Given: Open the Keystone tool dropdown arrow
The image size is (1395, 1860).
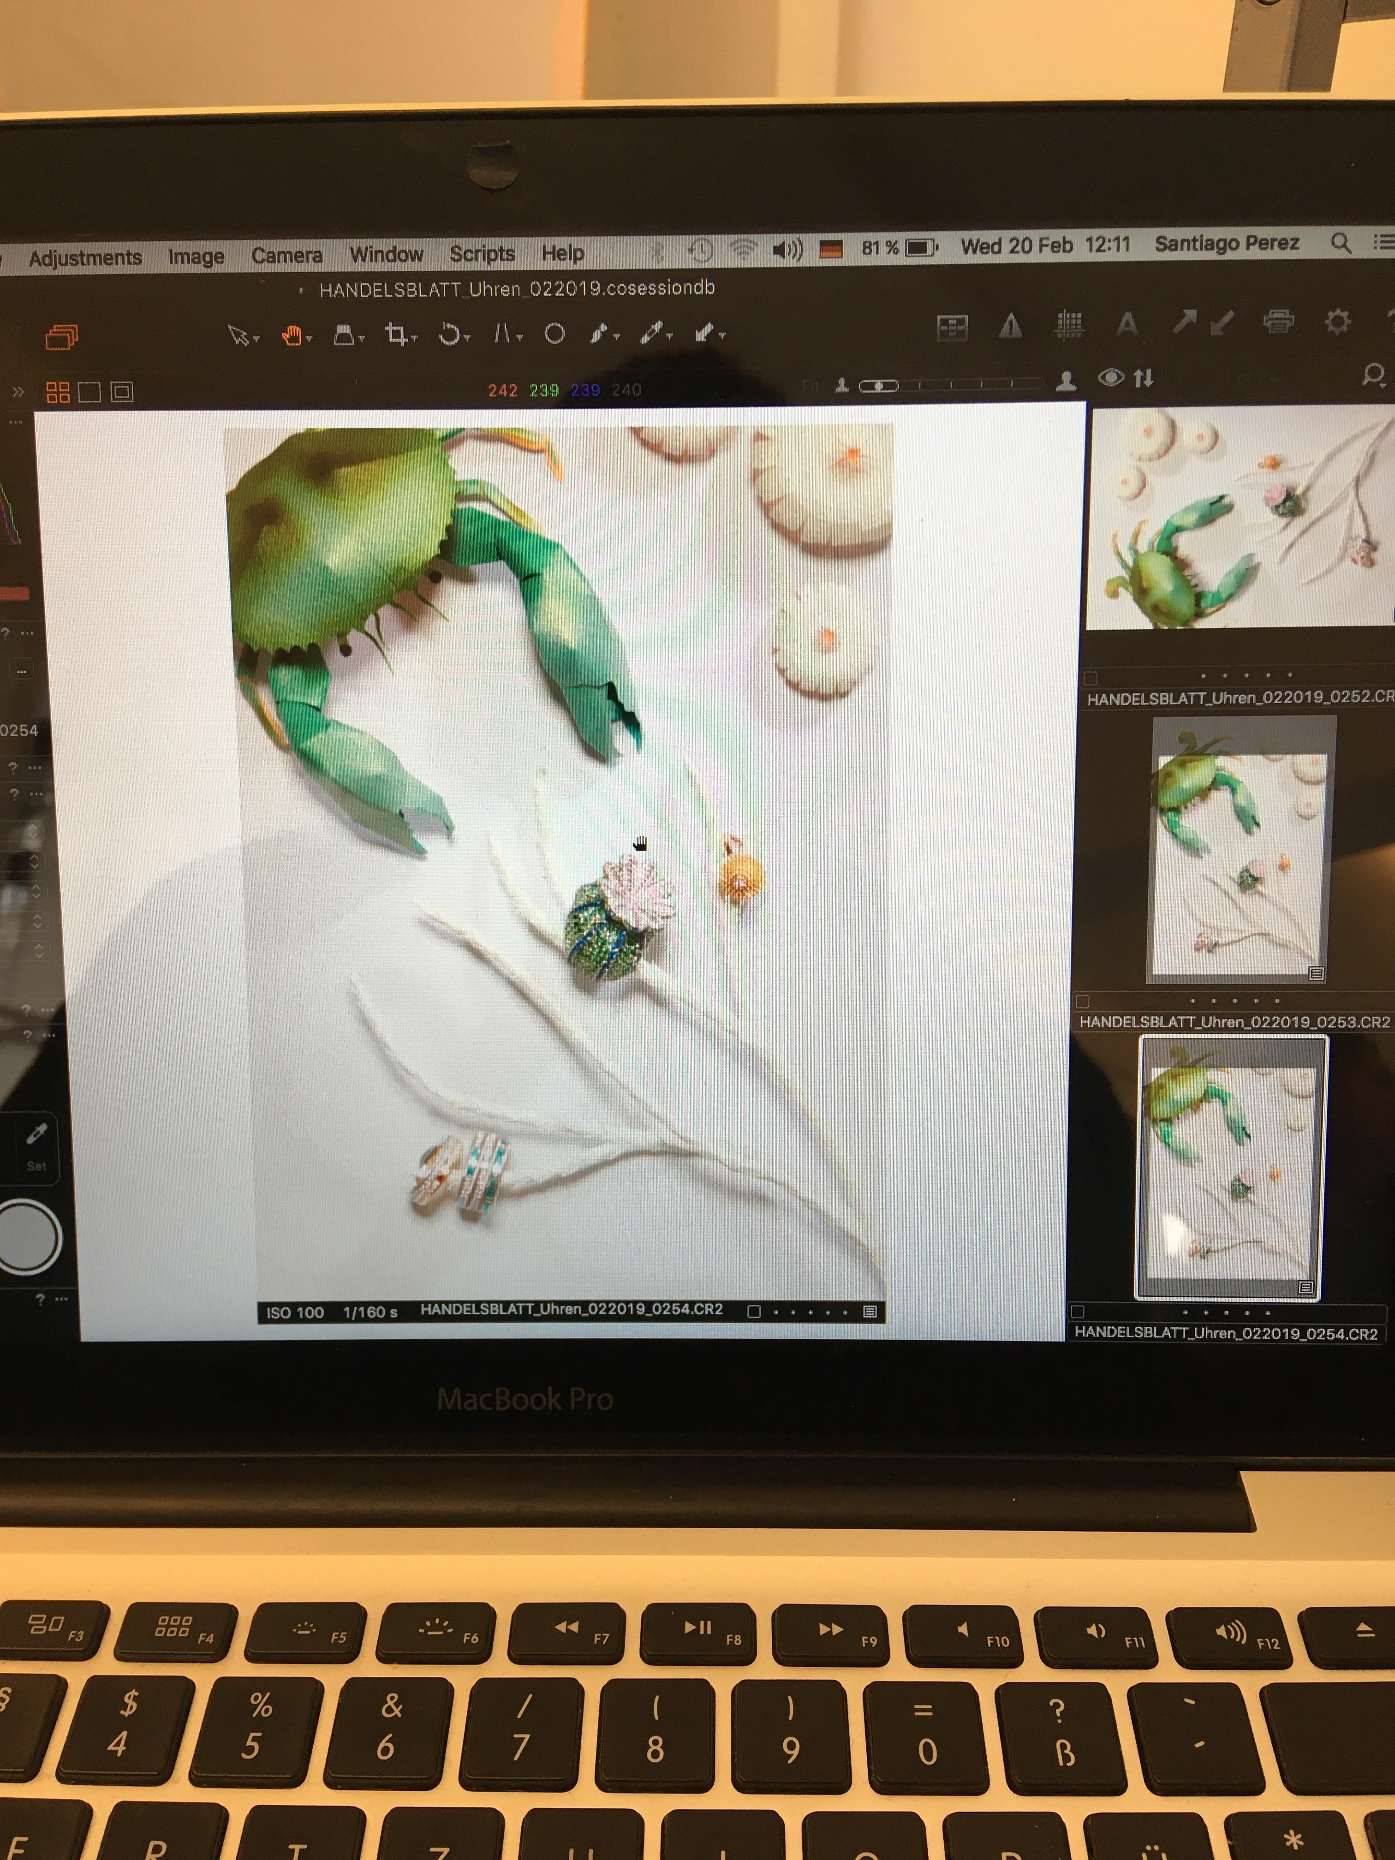Looking at the screenshot, I should click(x=519, y=338).
